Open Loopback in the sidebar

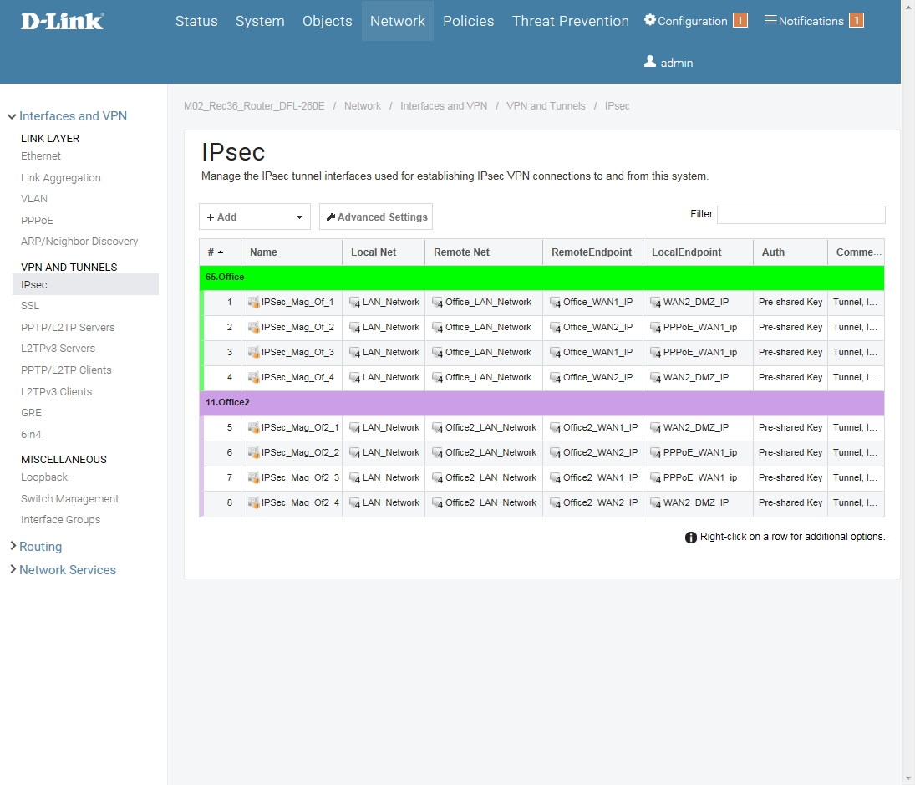point(44,477)
